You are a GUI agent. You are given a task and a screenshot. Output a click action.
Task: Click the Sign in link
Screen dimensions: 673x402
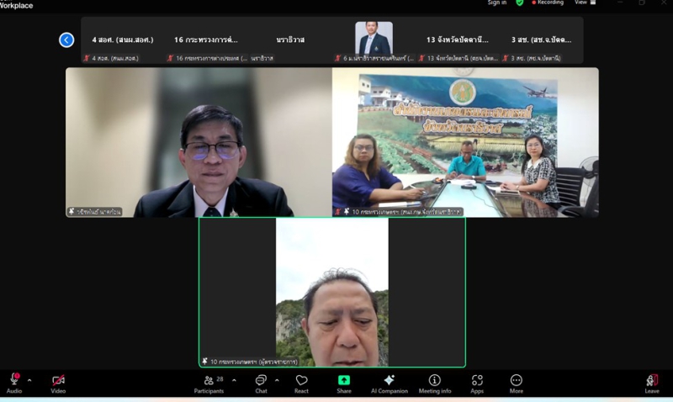[x=496, y=3]
